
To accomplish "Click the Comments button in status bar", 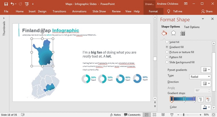I will 132,115.
